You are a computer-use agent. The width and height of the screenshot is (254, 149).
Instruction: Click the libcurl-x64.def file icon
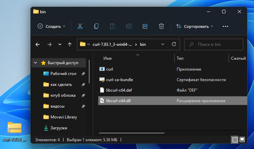[102, 90]
